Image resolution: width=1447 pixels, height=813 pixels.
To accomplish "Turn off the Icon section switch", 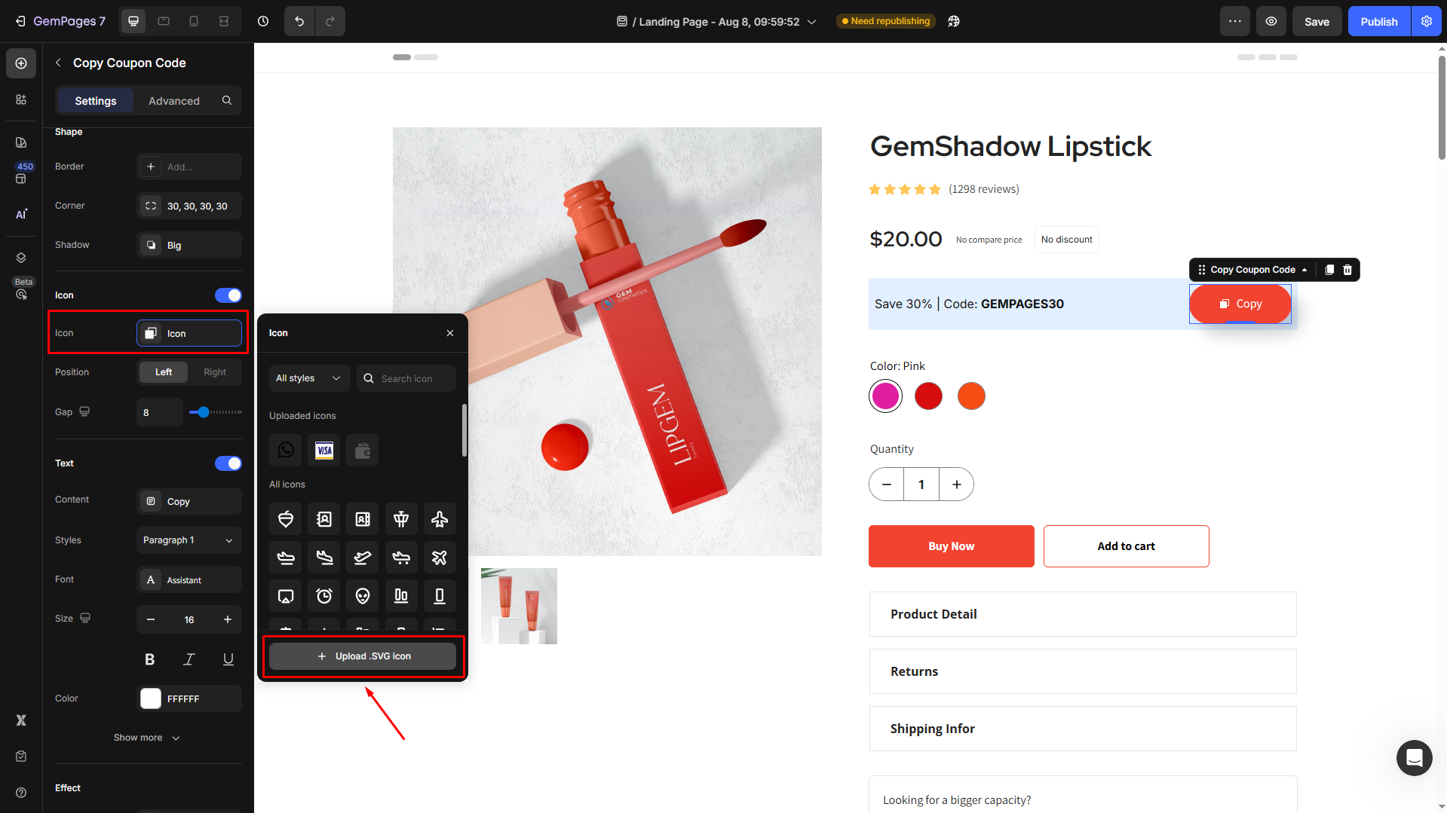I will 228,295.
